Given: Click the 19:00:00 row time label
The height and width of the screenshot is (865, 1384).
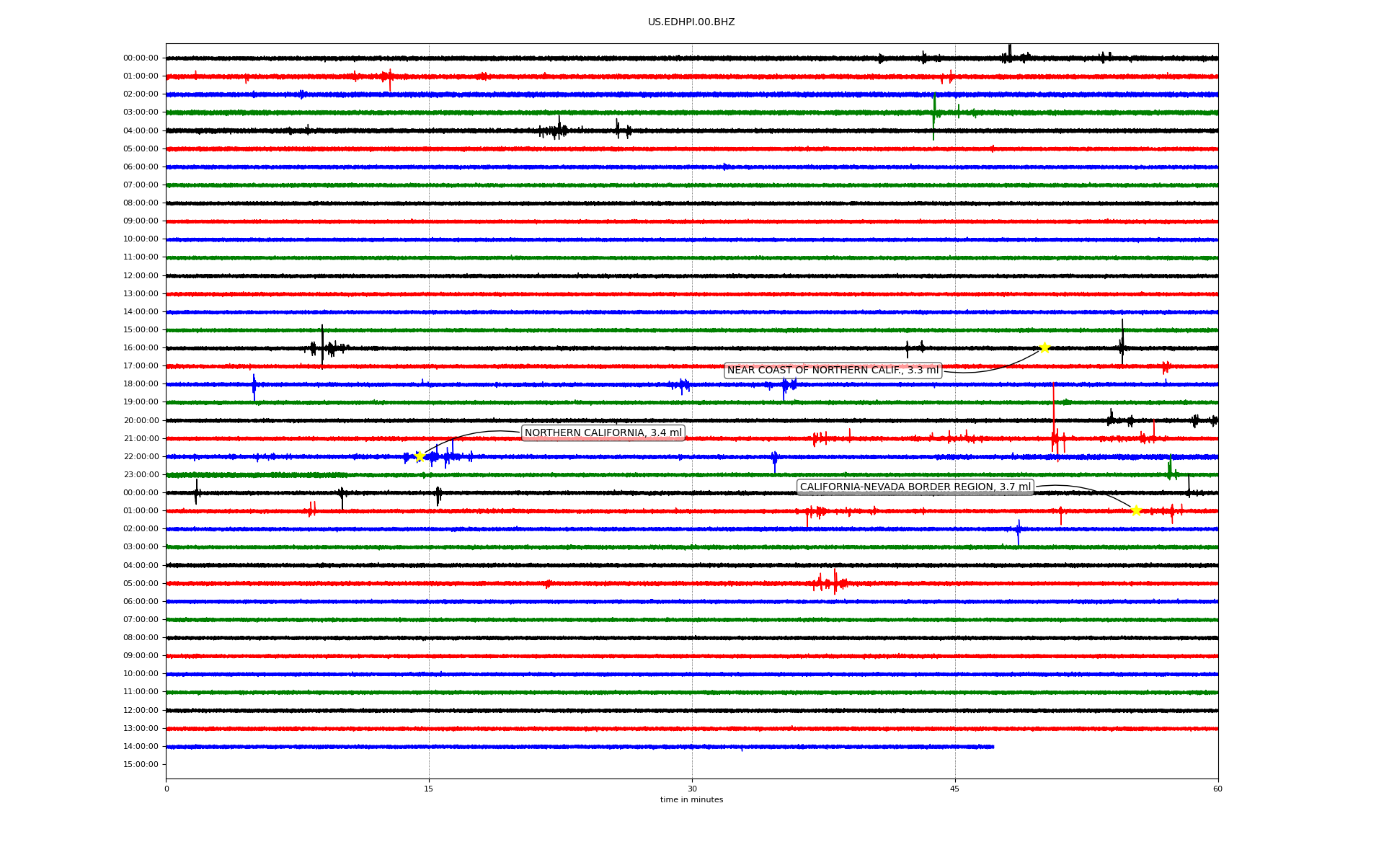Looking at the screenshot, I should pyautogui.click(x=141, y=402).
